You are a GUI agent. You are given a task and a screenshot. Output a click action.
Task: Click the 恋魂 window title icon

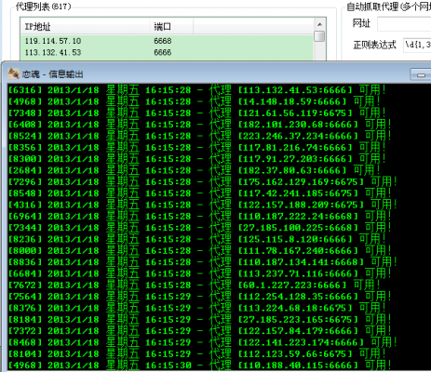(x=13, y=73)
